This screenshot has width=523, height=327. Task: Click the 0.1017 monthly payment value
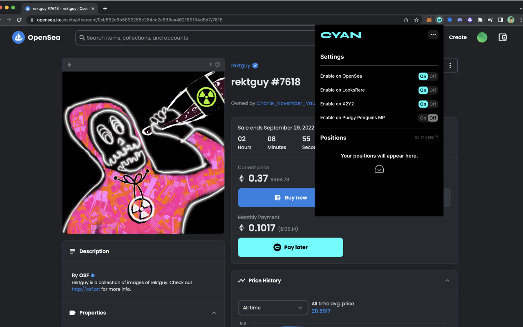(261, 228)
